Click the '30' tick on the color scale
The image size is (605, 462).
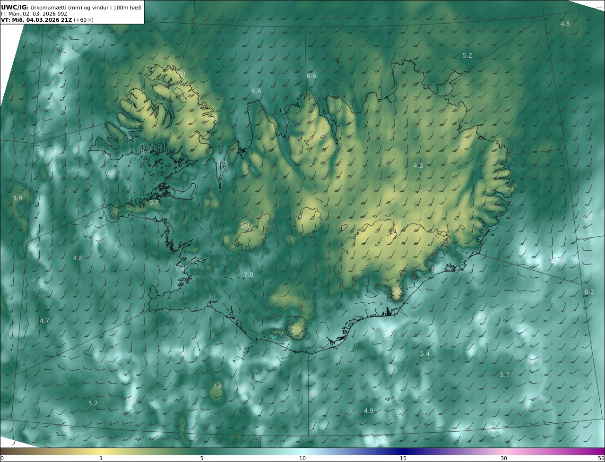tap(504, 458)
